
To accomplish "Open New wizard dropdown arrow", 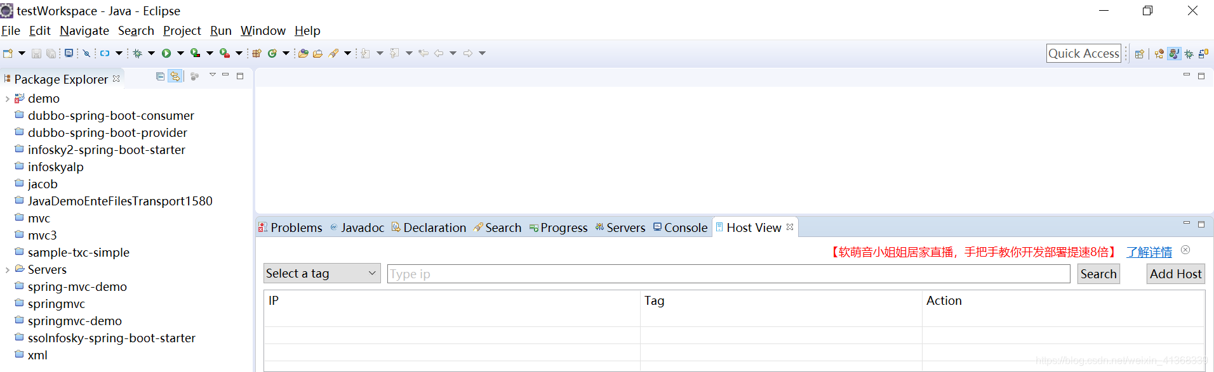I will point(22,53).
